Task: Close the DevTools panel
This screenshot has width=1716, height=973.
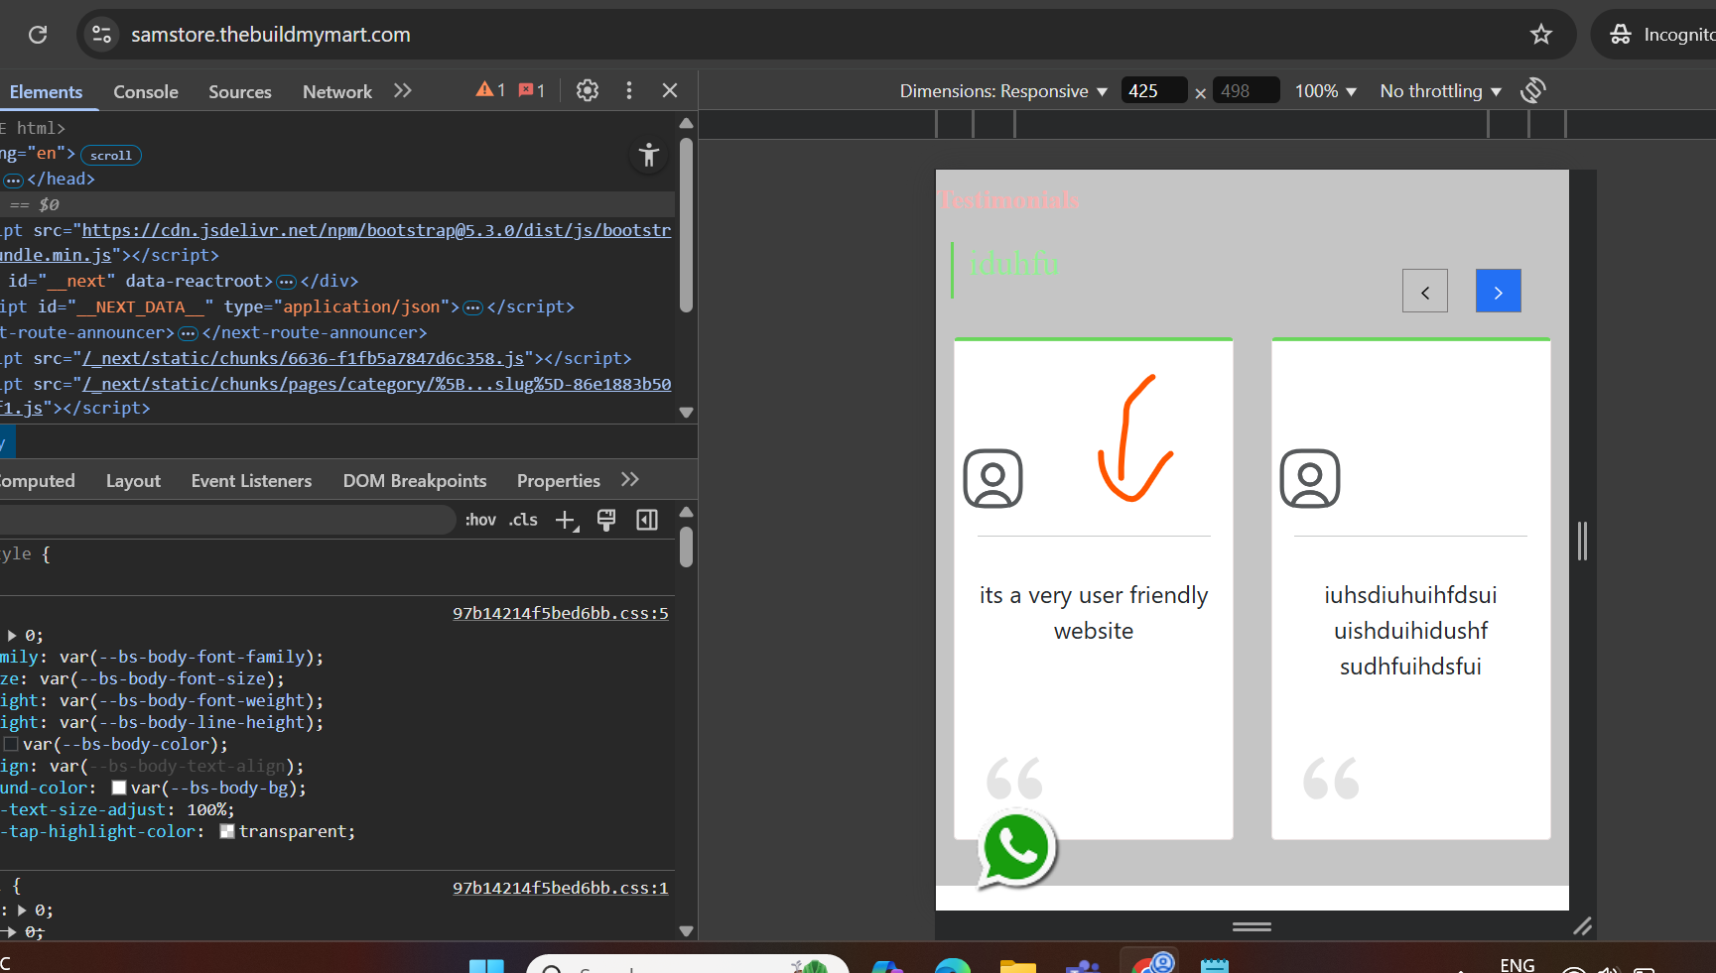Action: pyautogui.click(x=670, y=90)
